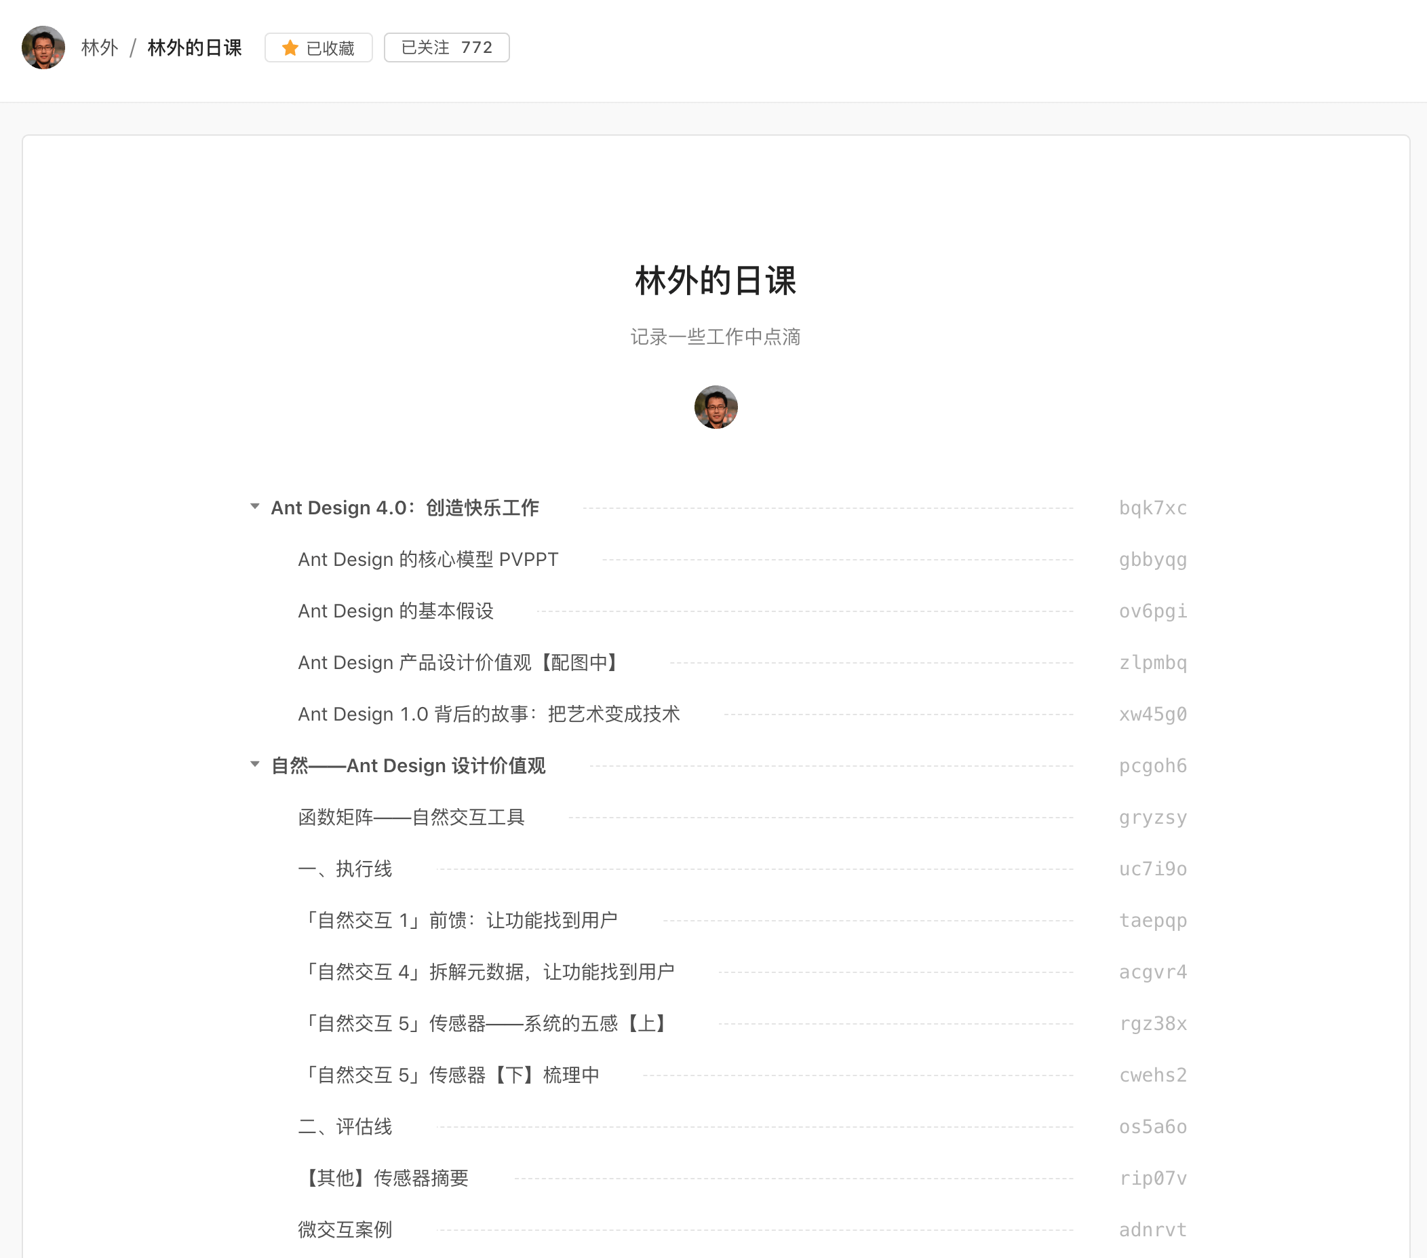Viewport: 1427px width, 1258px height.
Task: Click the slug taepqp
Action: [x=1152, y=921]
